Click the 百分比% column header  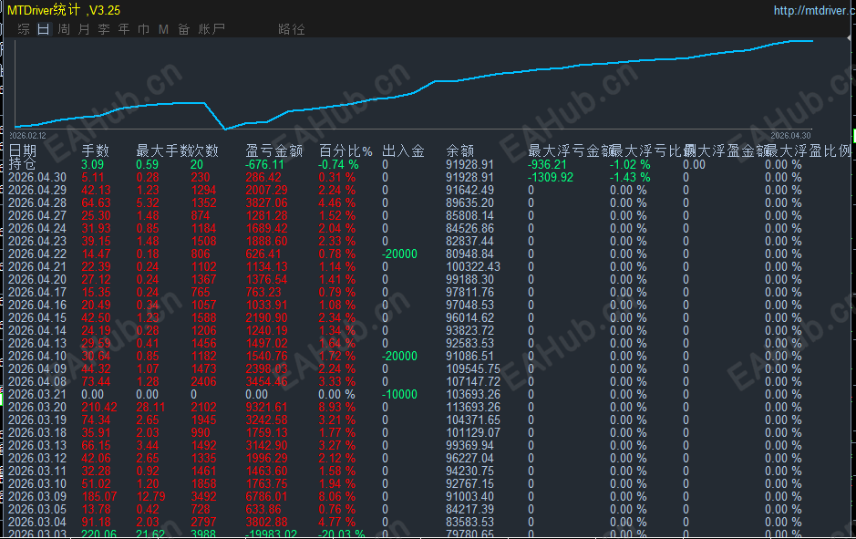pos(345,150)
